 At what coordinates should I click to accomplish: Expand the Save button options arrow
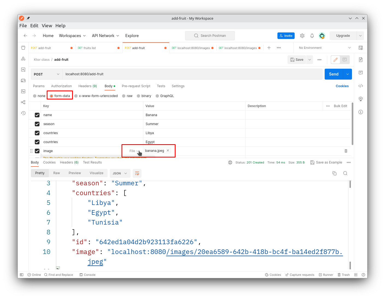pos(310,60)
